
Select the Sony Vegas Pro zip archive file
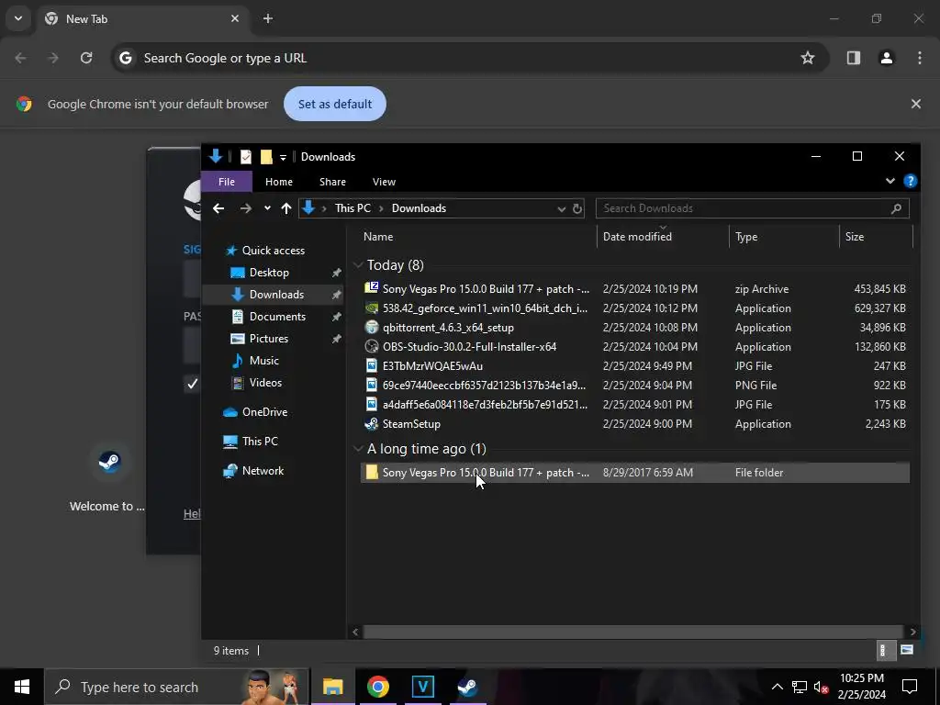pyautogui.click(x=634, y=289)
